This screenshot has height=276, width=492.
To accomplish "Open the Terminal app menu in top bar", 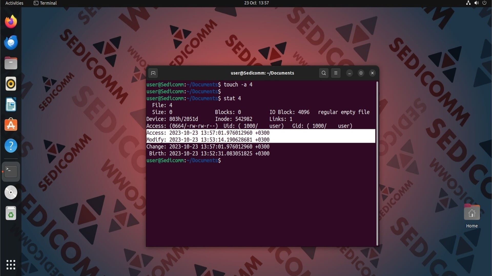I will click(x=45, y=3).
